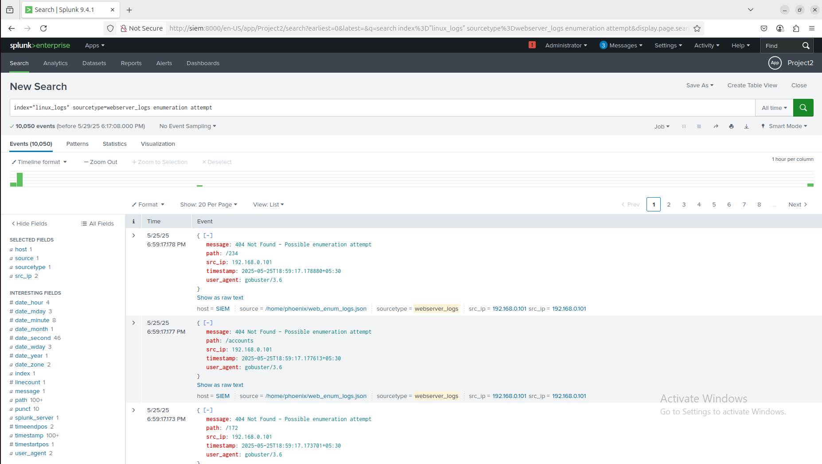Image resolution: width=822 pixels, height=464 pixels.
Task: Collapse the /234 event JSON
Action: point(208,236)
